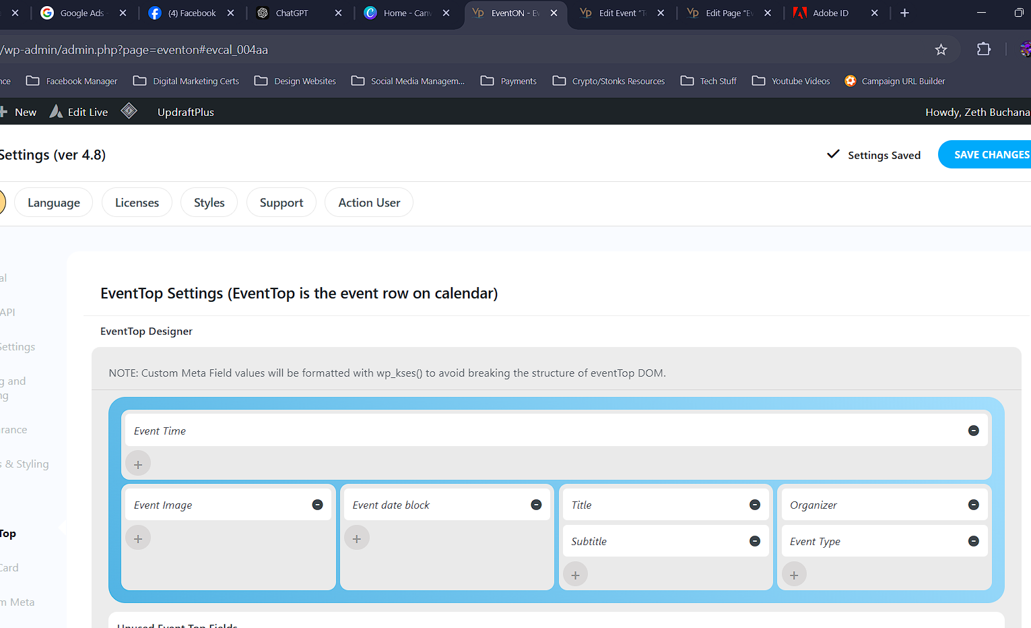Image resolution: width=1031 pixels, height=628 pixels.
Task: Open the Social Media Management bookmarks folder
Action: 408,81
